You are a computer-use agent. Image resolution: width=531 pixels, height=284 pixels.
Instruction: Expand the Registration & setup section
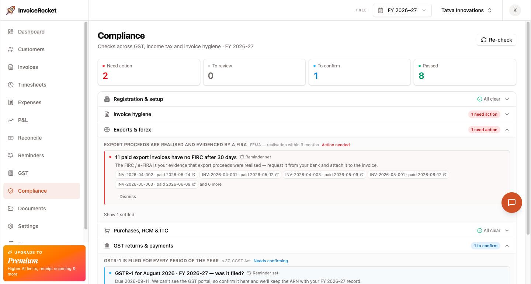point(307,99)
